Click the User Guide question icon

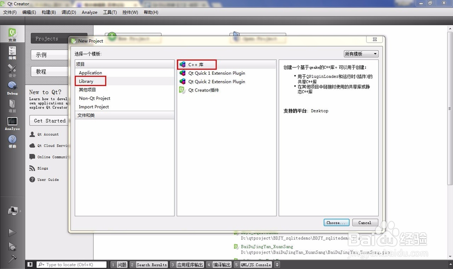[32, 179]
